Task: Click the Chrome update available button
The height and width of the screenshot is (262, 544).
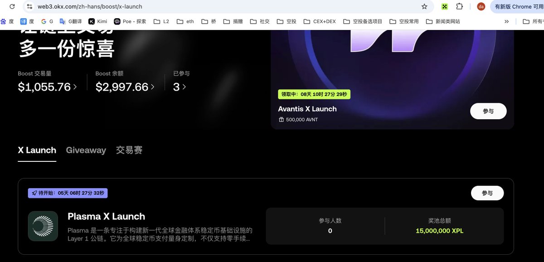Action: pos(517,6)
